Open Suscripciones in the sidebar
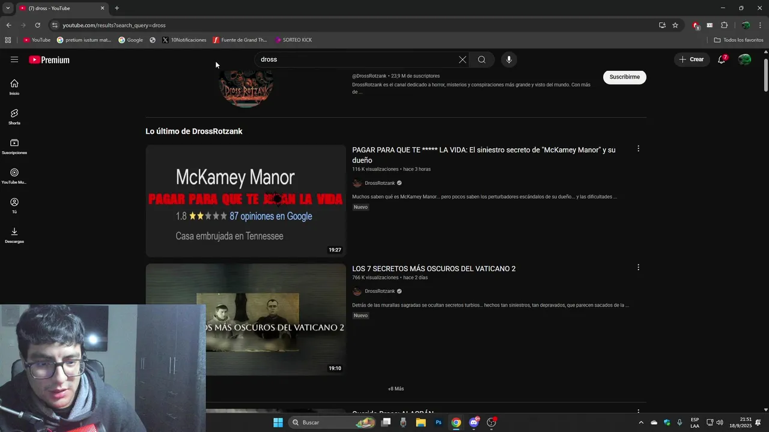The image size is (769, 432). (x=14, y=146)
